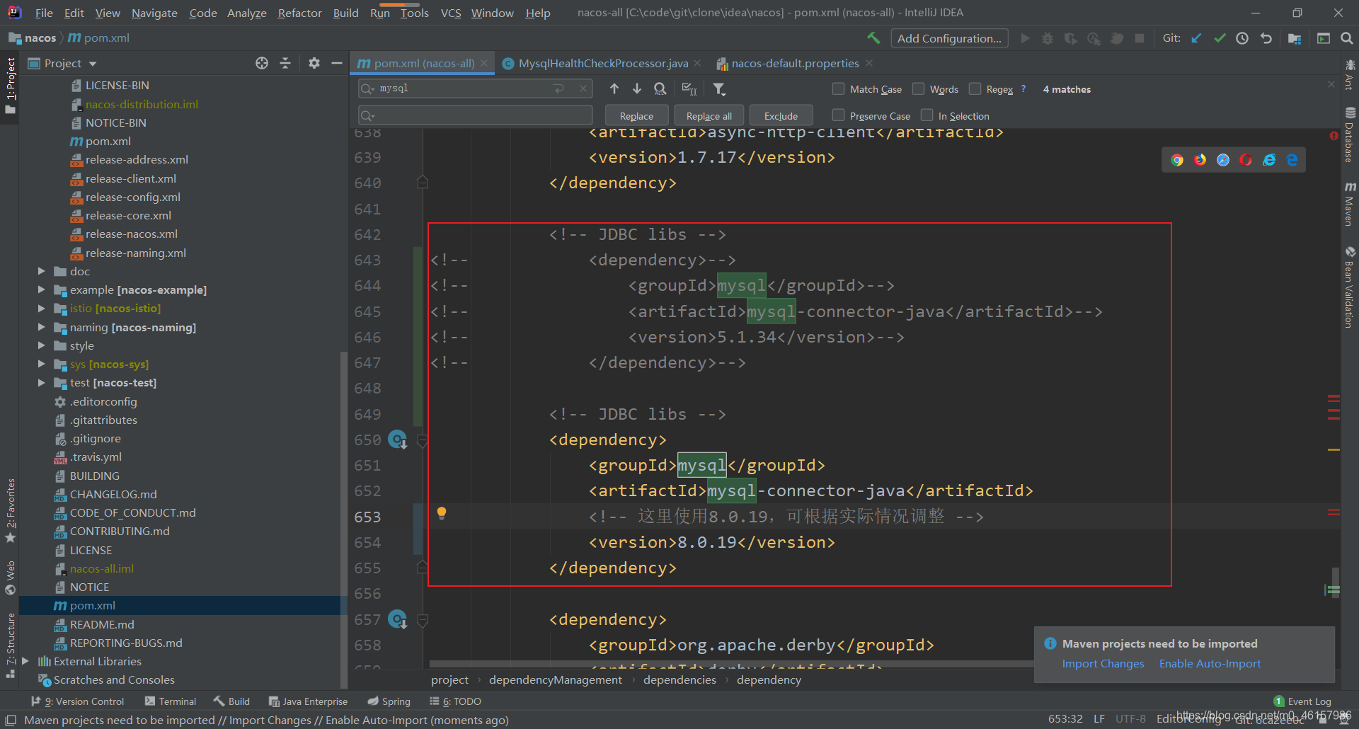The height and width of the screenshot is (729, 1359).
Task: Click the search filter funnel icon
Action: 719,88
